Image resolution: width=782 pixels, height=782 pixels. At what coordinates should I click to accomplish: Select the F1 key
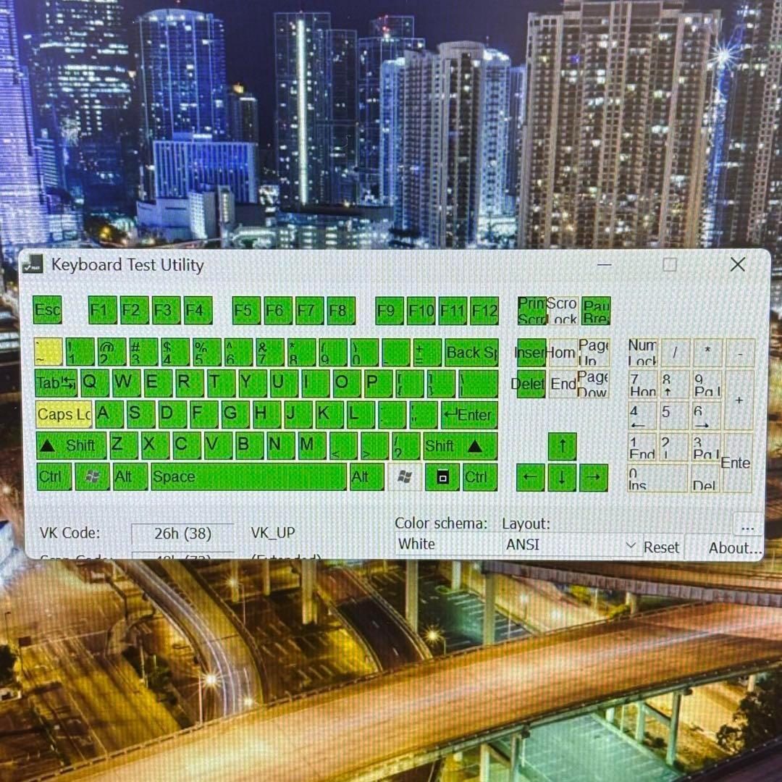pos(101,311)
